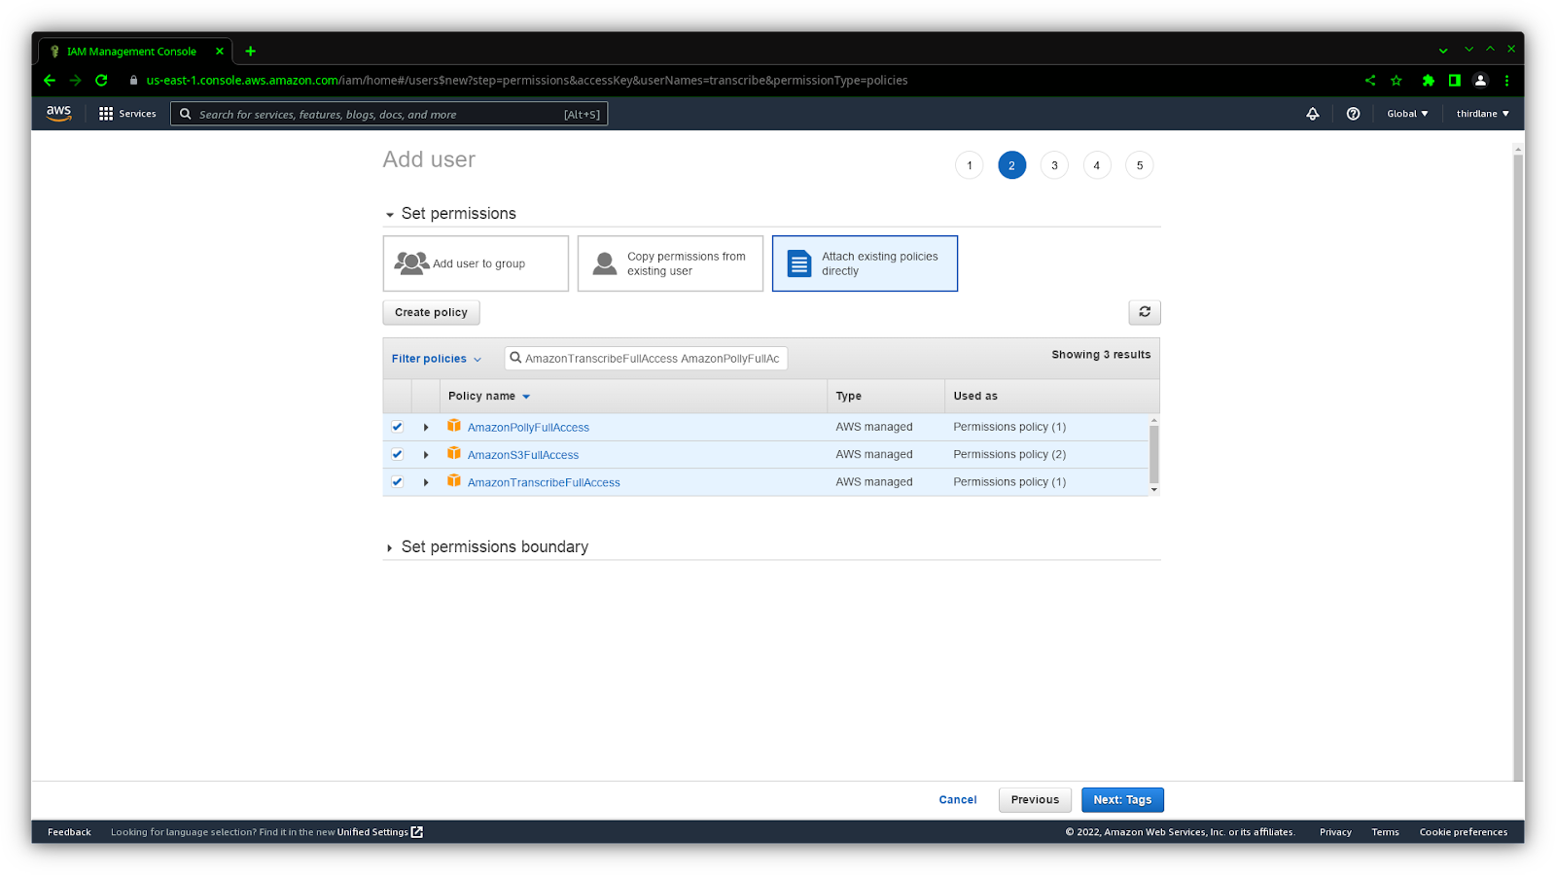The height and width of the screenshot is (875, 1556).
Task: Click the browser back arrow
Action: click(50, 81)
